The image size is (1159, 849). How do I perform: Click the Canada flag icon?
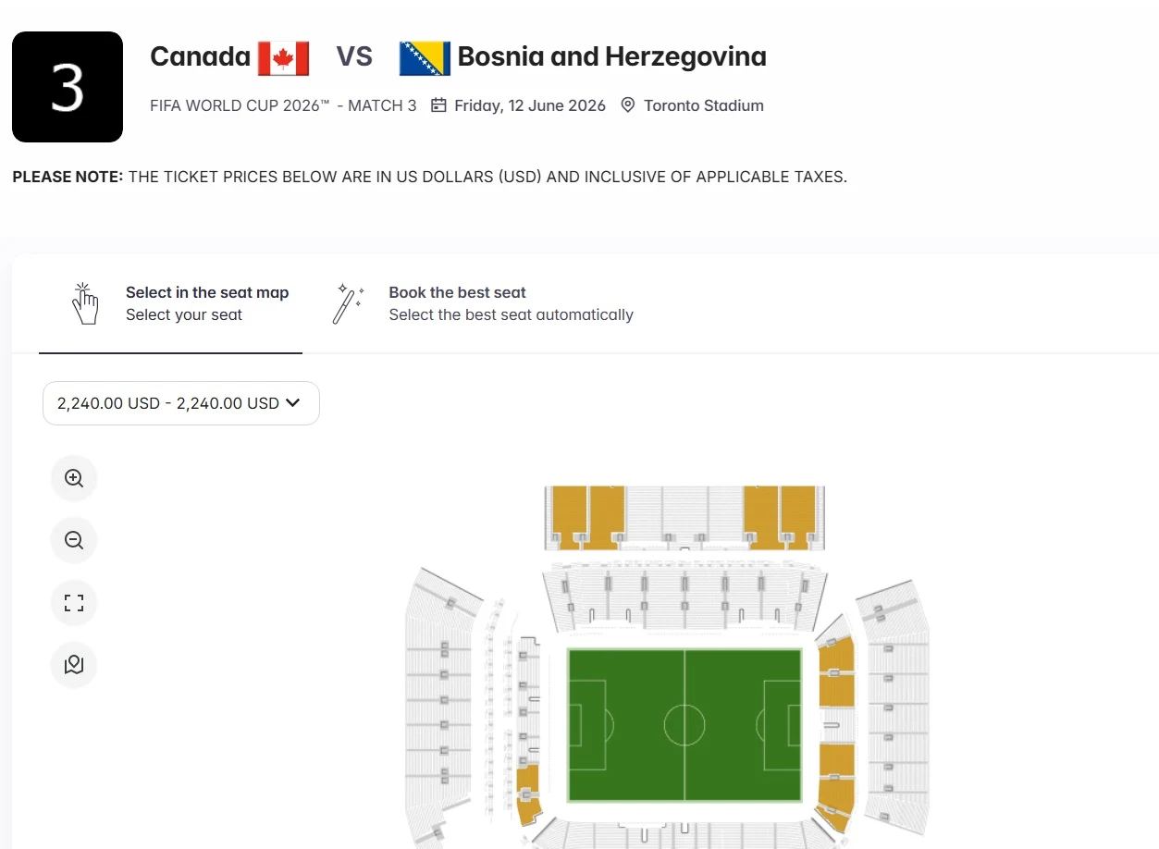[x=284, y=56]
